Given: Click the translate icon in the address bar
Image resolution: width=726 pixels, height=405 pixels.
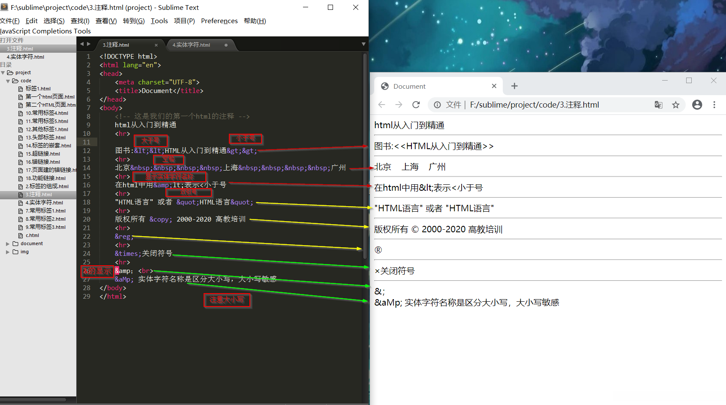Looking at the screenshot, I should pos(658,105).
